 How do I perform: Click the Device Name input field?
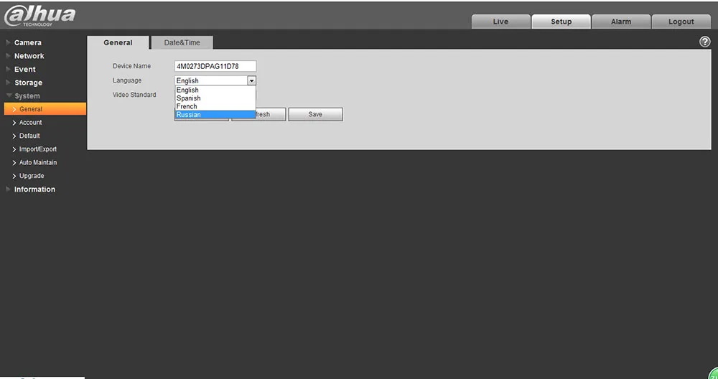[x=215, y=66]
